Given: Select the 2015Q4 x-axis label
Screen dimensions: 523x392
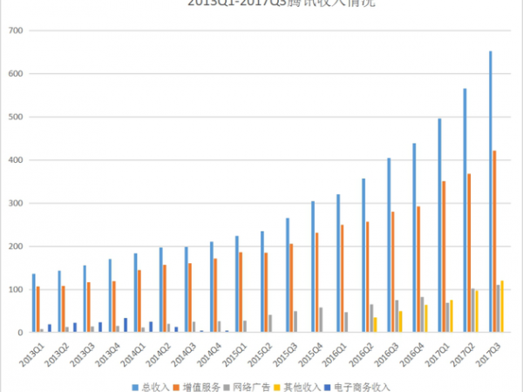Looking at the screenshot, I should pos(311,355).
